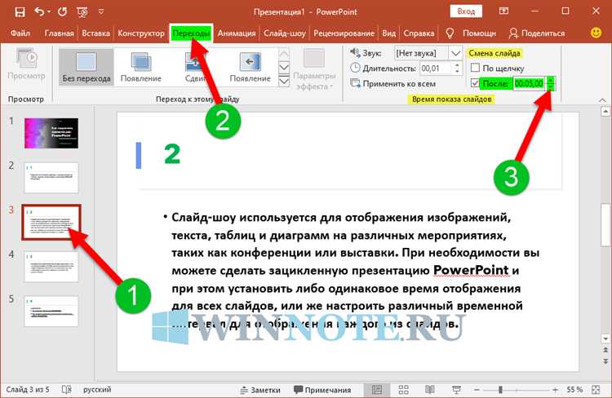The height and width of the screenshot is (398, 612).
Task: Open the Вид tab
Action: pyautogui.click(x=388, y=33)
